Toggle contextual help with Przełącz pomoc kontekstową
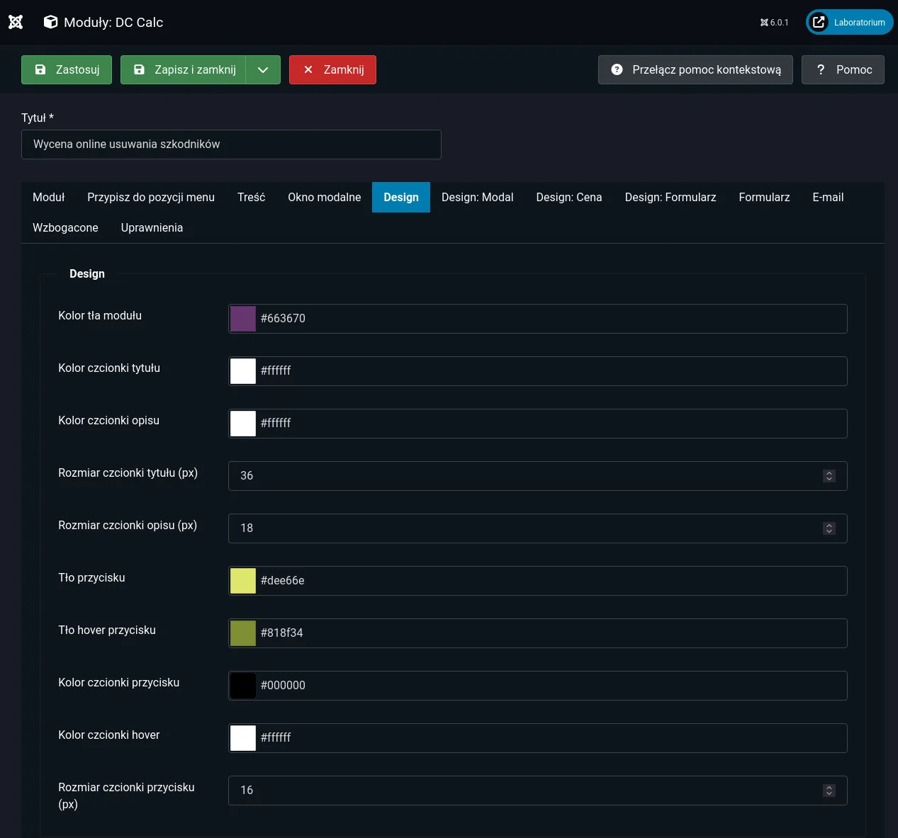 695,69
